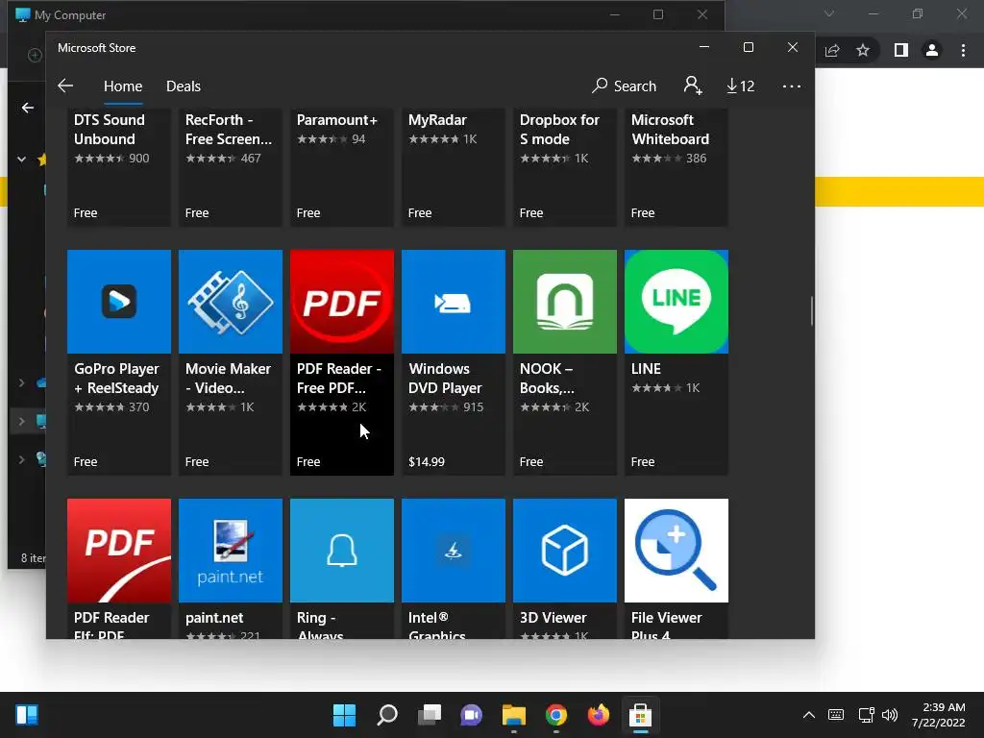Open the Windows DVD Player app icon
The height and width of the screenshot is (738, 984).
[x=454, y=302]
